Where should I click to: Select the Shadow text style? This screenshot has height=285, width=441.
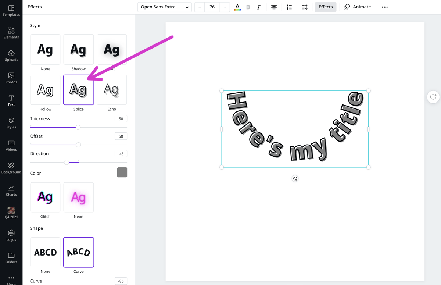(79, 50)
